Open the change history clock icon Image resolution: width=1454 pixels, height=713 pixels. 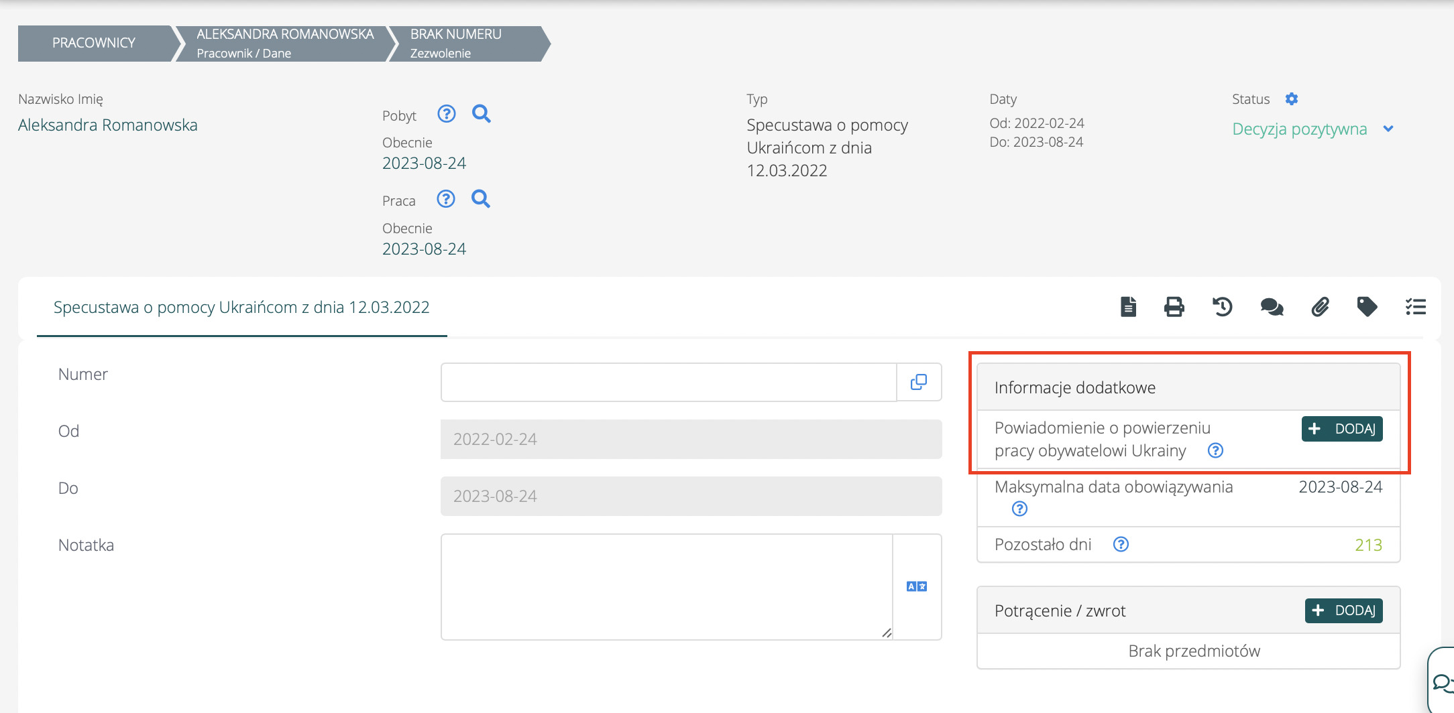(1222, 307)
